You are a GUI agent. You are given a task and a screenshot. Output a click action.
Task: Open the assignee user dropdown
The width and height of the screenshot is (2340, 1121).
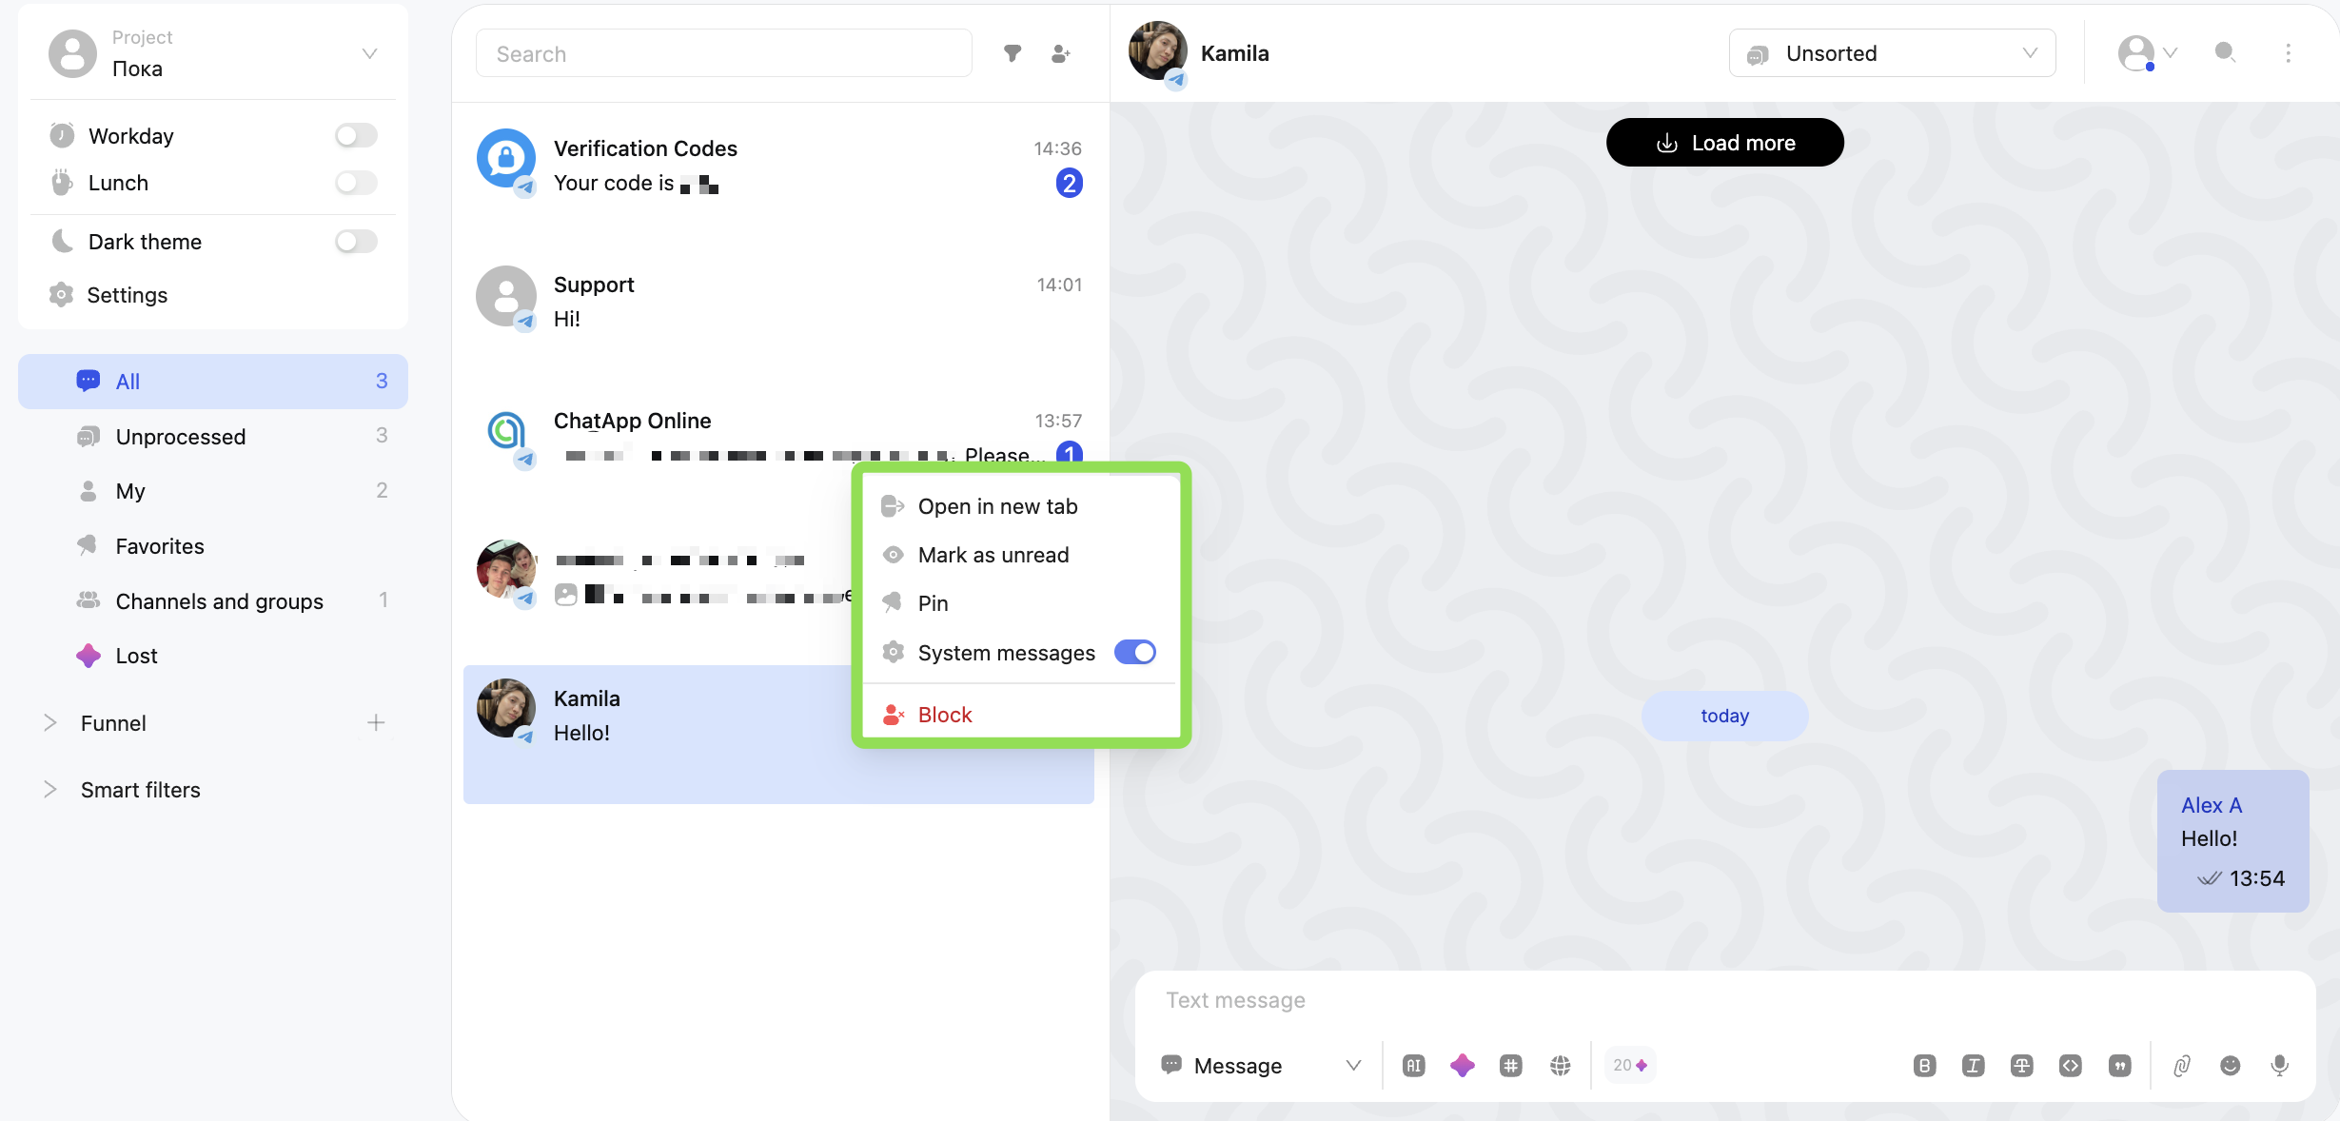click(x=2147, y=53)
